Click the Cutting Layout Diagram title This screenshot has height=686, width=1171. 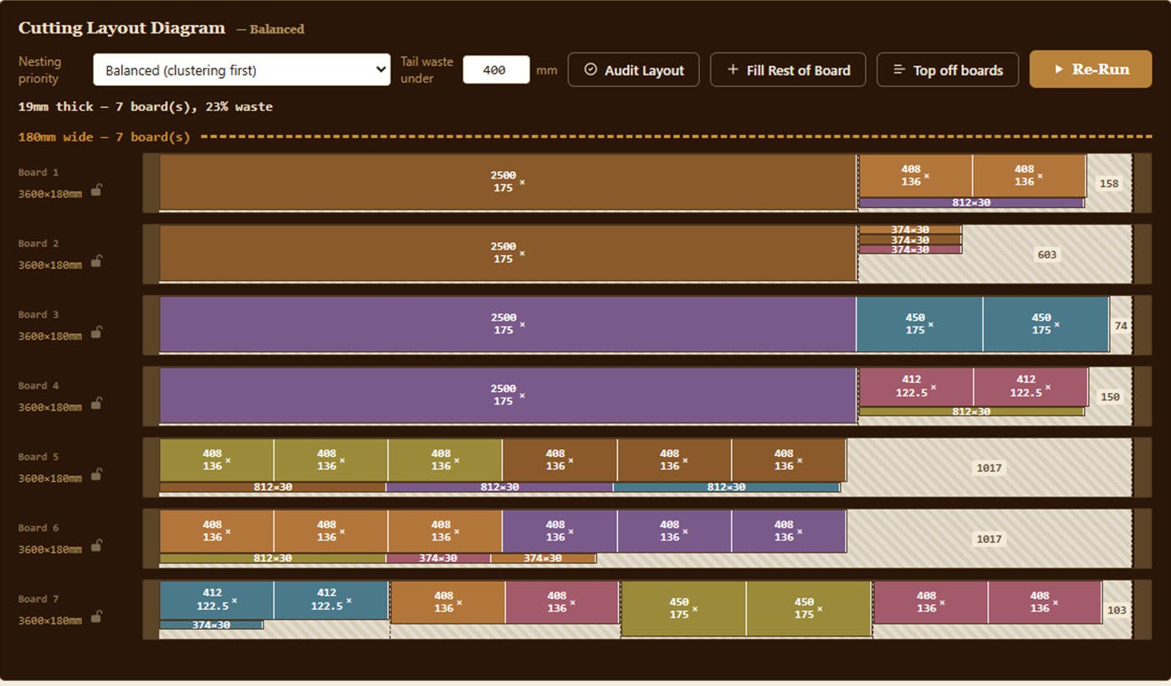tap(121, 28)
